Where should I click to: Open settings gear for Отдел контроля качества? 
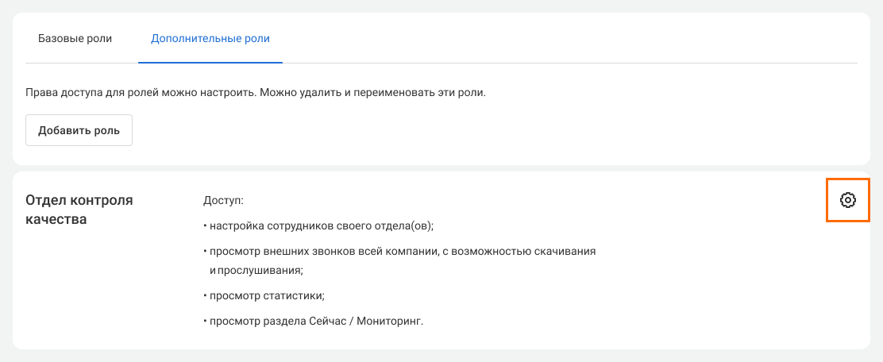[x=847, y=200]
